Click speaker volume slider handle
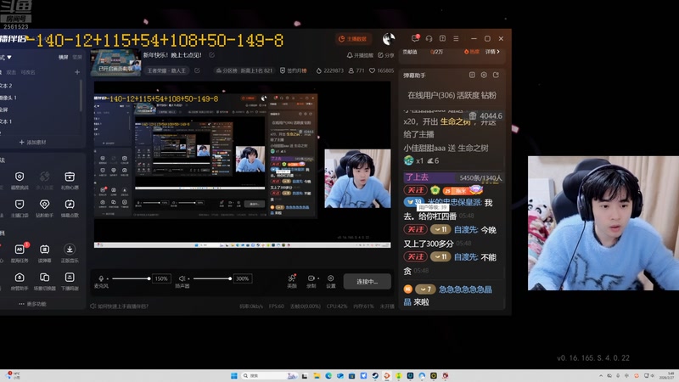Image resolution: width=679 pixels, height=382 pixels. (x=230, y=278)
